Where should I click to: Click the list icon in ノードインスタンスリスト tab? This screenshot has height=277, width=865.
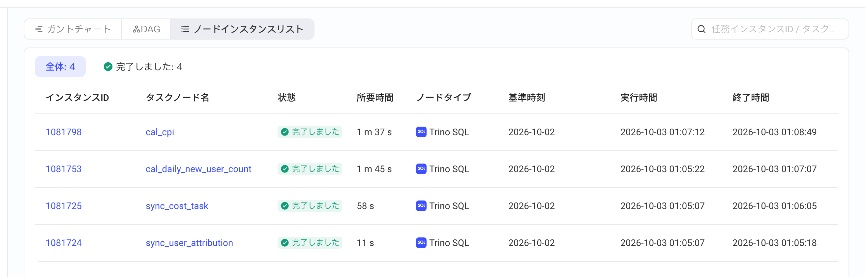[185, 29]
